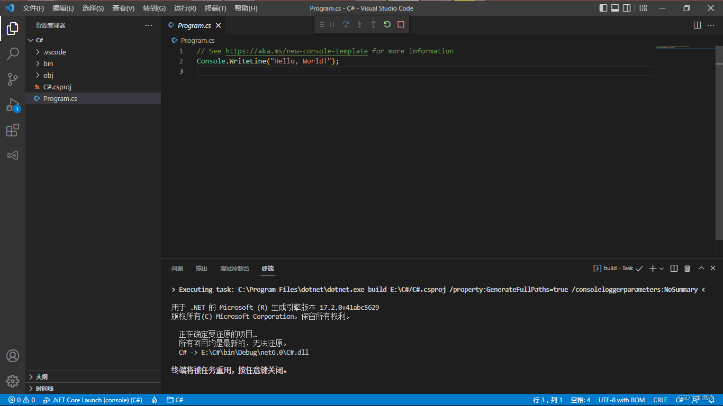Switch to the 输出 panel tab
Viewport: 723px width, 406px height.
tap(202, 269)
